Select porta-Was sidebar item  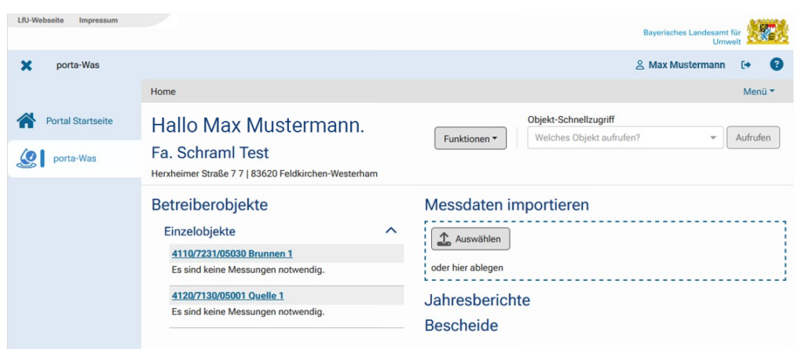tap(76, 158)
